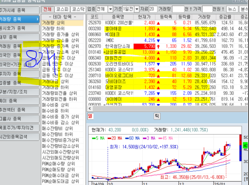
Task: Select 한국첨단소재 stock row
Action: pos(167,46)
